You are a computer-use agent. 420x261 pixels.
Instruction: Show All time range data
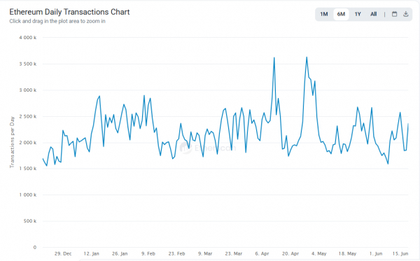pos(373,14)
